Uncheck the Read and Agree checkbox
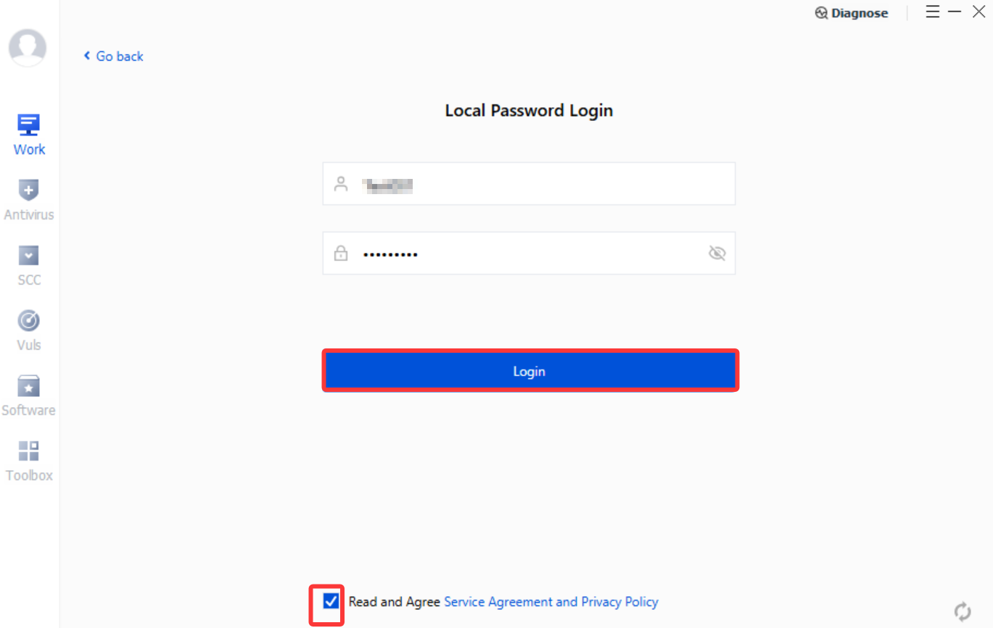The image size is (993, 628). tap(331, 600)
